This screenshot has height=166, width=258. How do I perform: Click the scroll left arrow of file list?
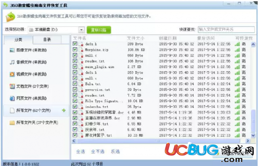tap(74, 141)
